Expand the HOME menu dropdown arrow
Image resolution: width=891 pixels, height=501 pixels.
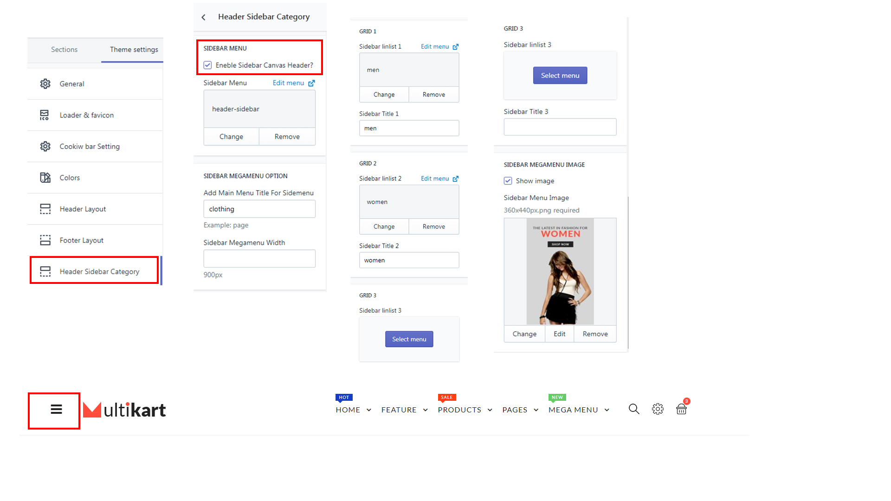click(x=369, y=410)
